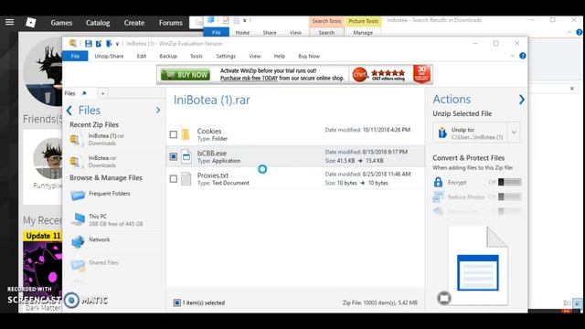This screenshot has height=329, width=585.
Task: Toggle the Reduce Photos switch
Action: click(509, 196)
